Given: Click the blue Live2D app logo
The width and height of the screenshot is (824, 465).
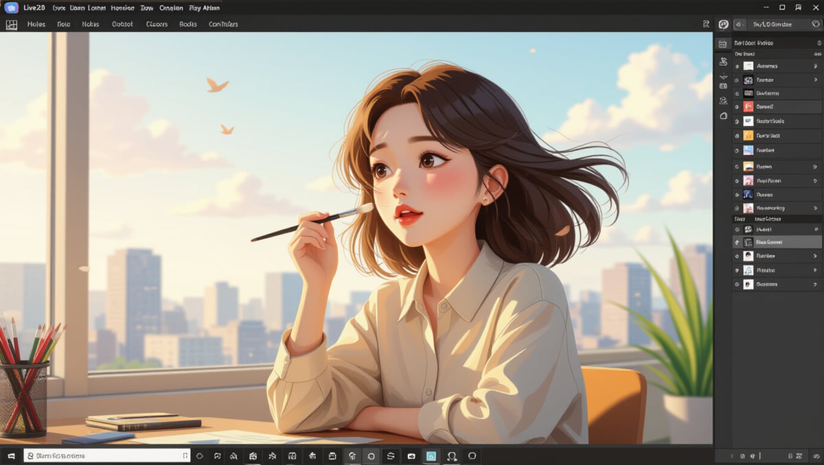Looking at the screenshot, I should tap(11, 8).
